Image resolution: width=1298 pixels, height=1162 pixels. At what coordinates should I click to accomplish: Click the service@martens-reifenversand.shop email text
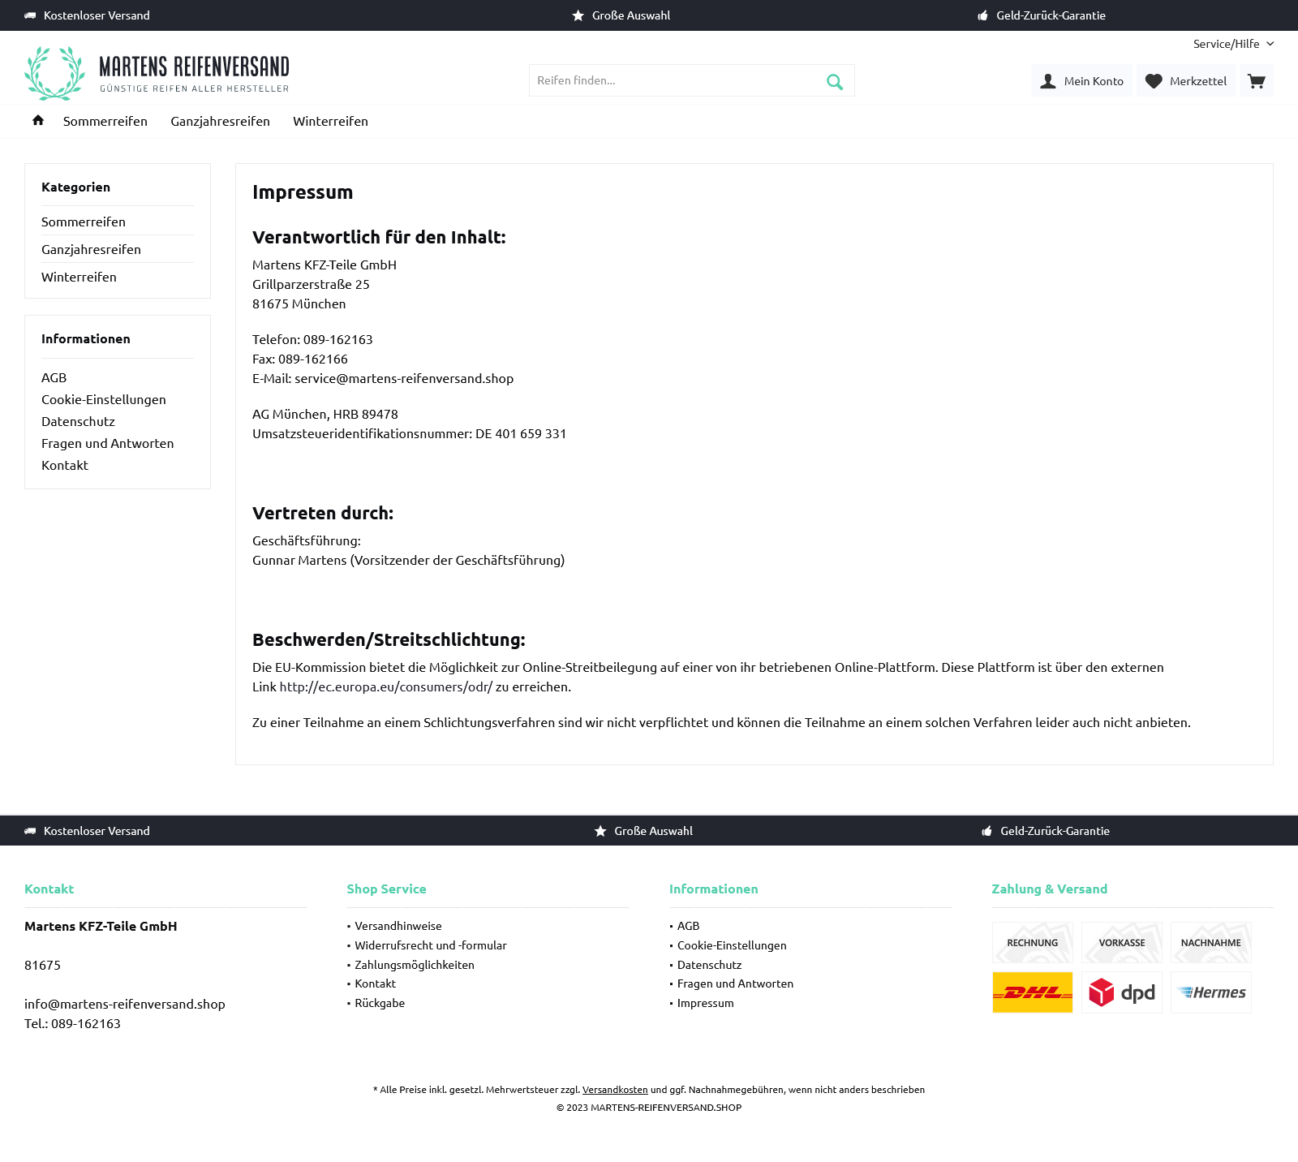tap(404, 378)
